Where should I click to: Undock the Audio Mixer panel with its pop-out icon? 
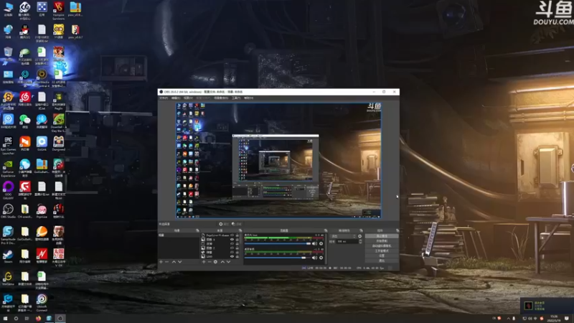[x=326, y=230]
